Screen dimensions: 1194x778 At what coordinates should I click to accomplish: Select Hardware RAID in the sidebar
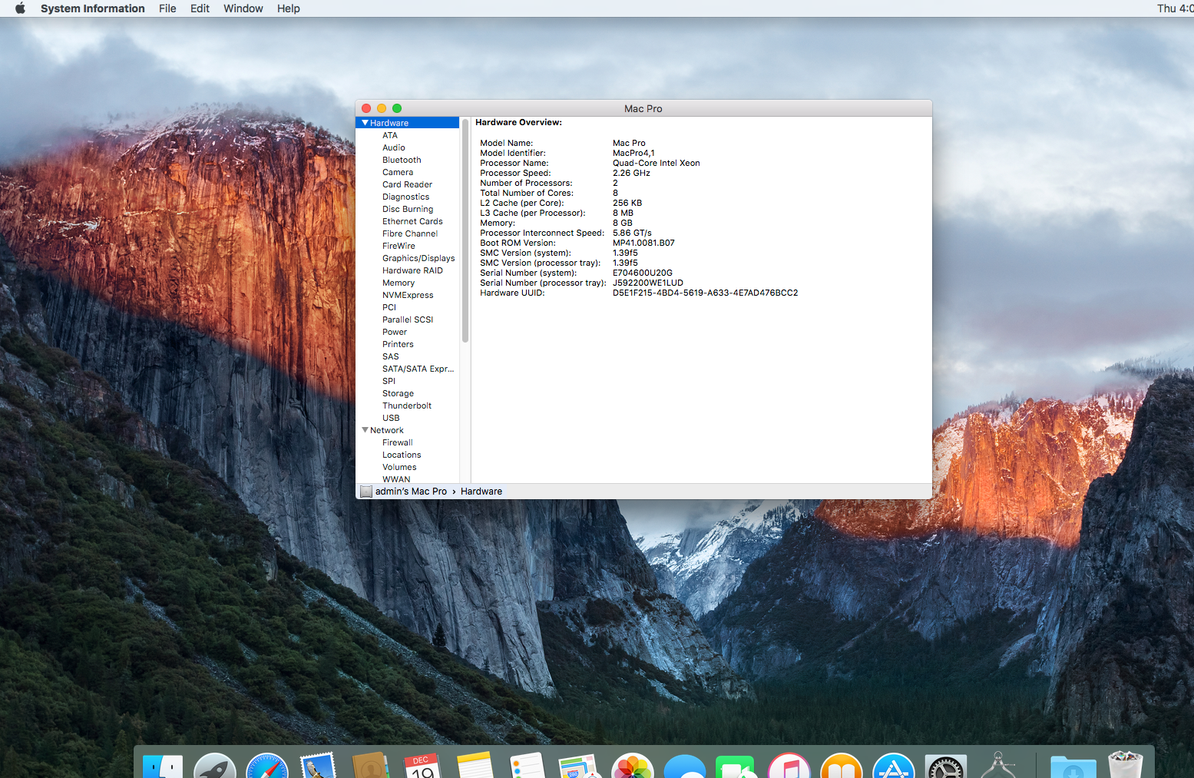[412, 270]
